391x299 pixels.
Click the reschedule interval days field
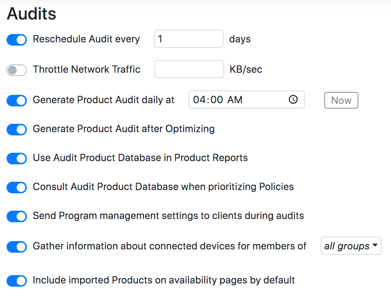pyautogui.click(x=189, y=39)
